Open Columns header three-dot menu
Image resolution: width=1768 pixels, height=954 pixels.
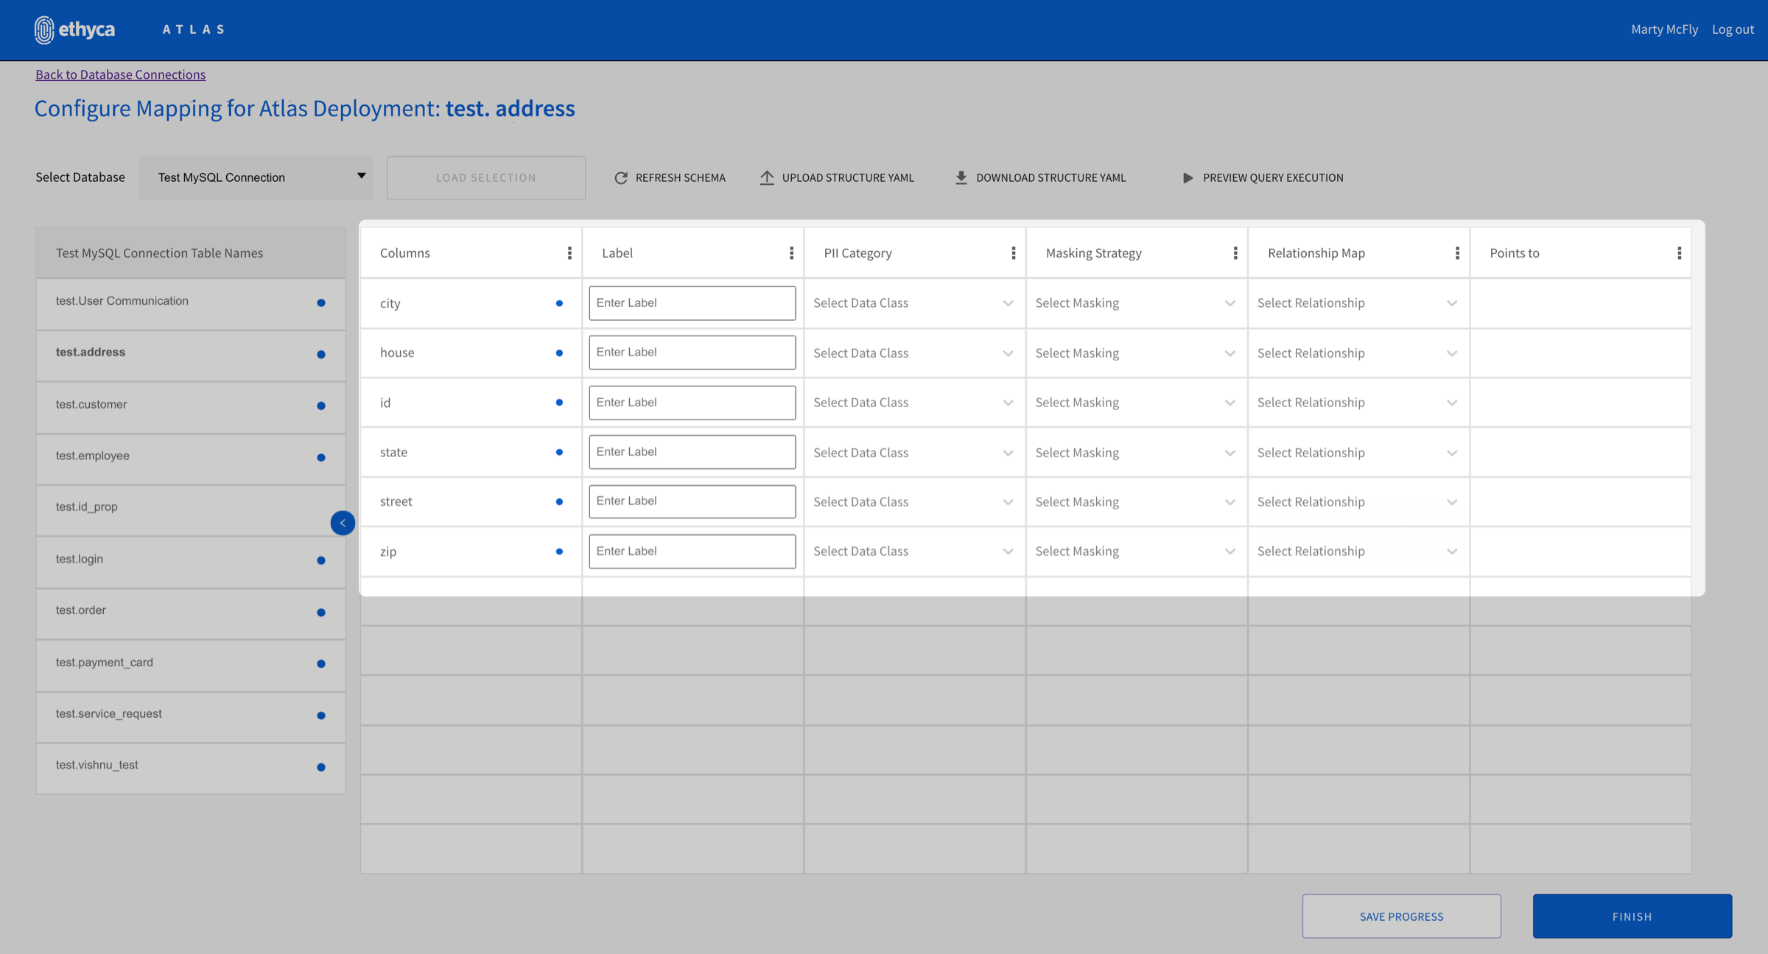[x=569, y=253]
